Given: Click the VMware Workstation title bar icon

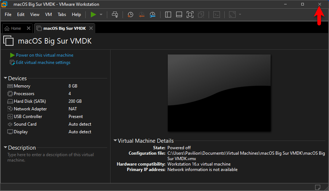Looking at the screenshot, I should pyautogui.click(x=4, y=4).
